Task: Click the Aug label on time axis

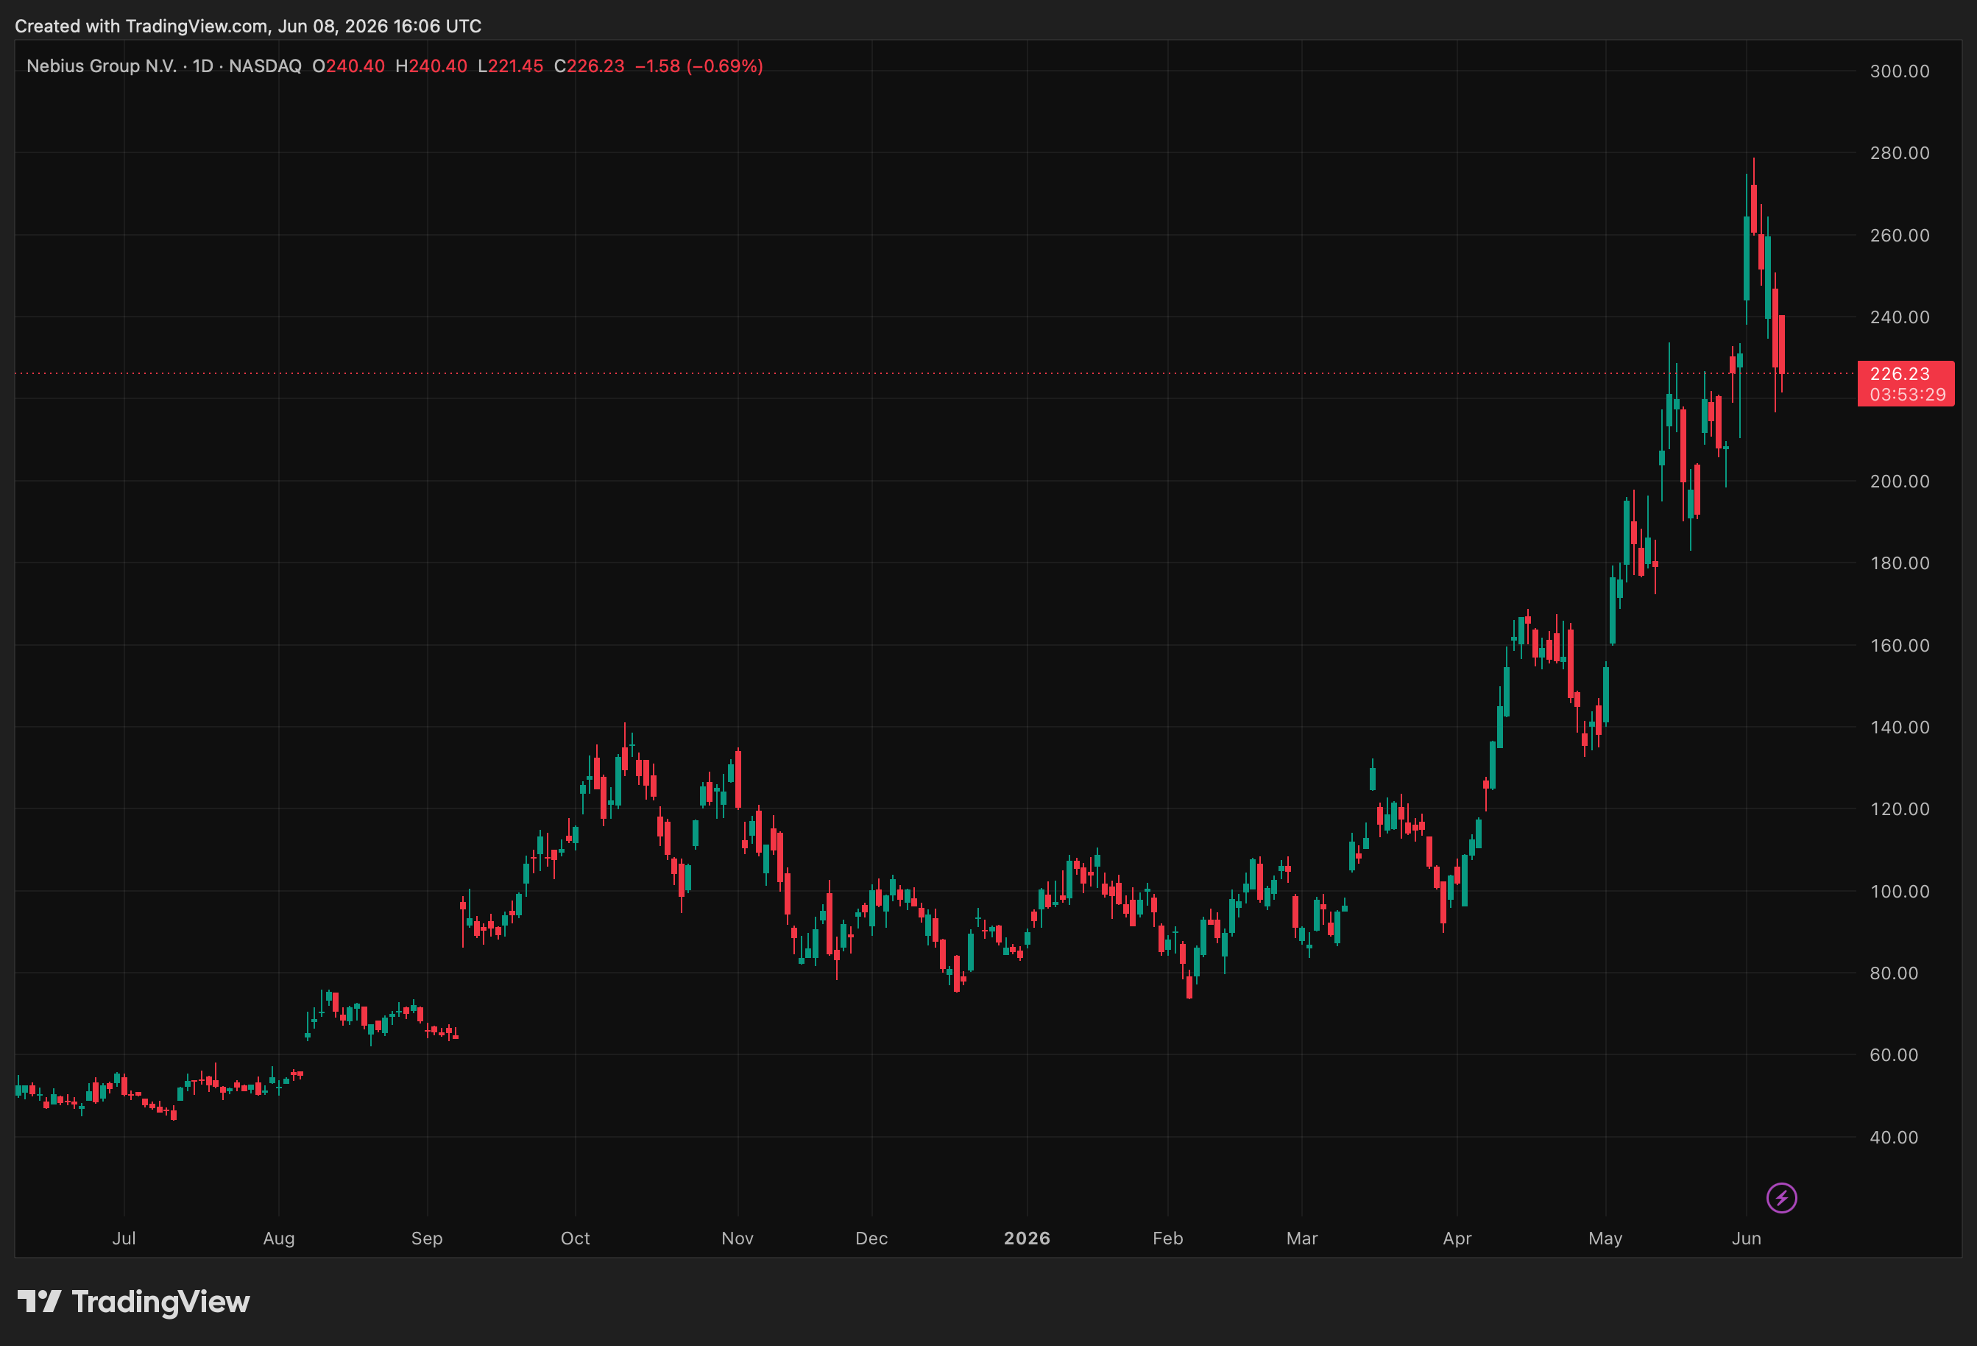Action: pos(278,1238)
